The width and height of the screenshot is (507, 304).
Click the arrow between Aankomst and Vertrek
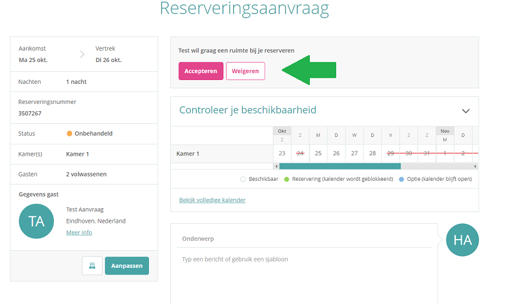[82, 54]
